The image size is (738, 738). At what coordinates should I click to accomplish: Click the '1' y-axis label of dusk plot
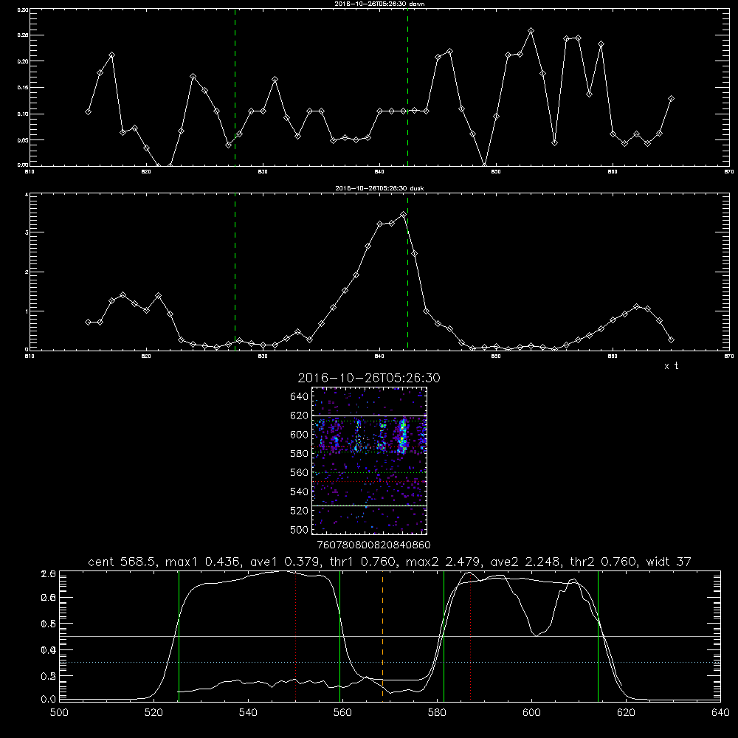click(x=27, y=311)
